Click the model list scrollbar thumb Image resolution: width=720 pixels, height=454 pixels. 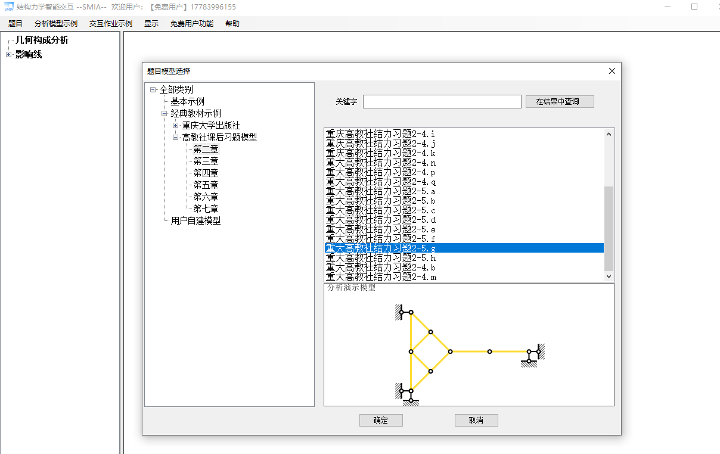[x=609, y=228]
